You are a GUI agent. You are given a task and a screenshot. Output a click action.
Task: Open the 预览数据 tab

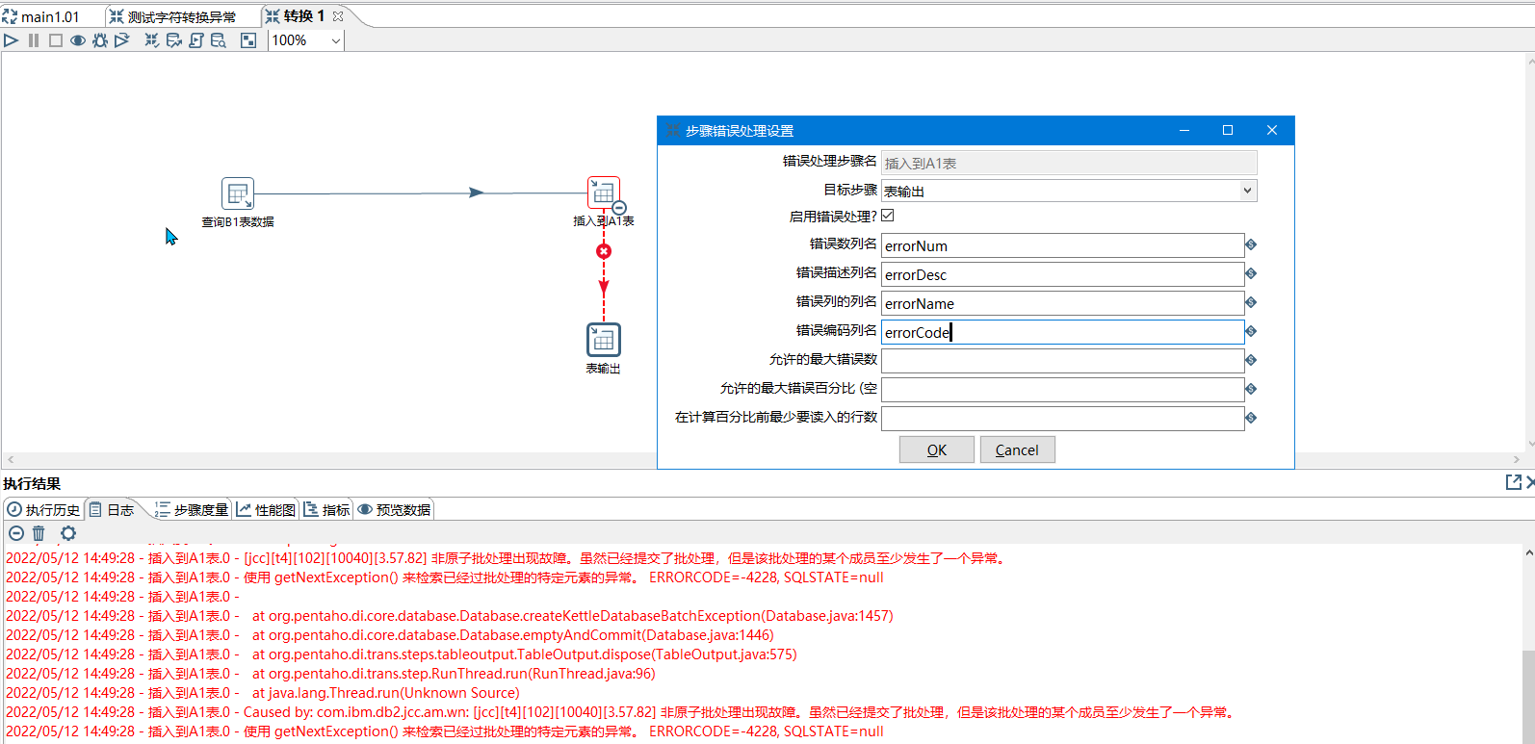(x=395, y=510)
